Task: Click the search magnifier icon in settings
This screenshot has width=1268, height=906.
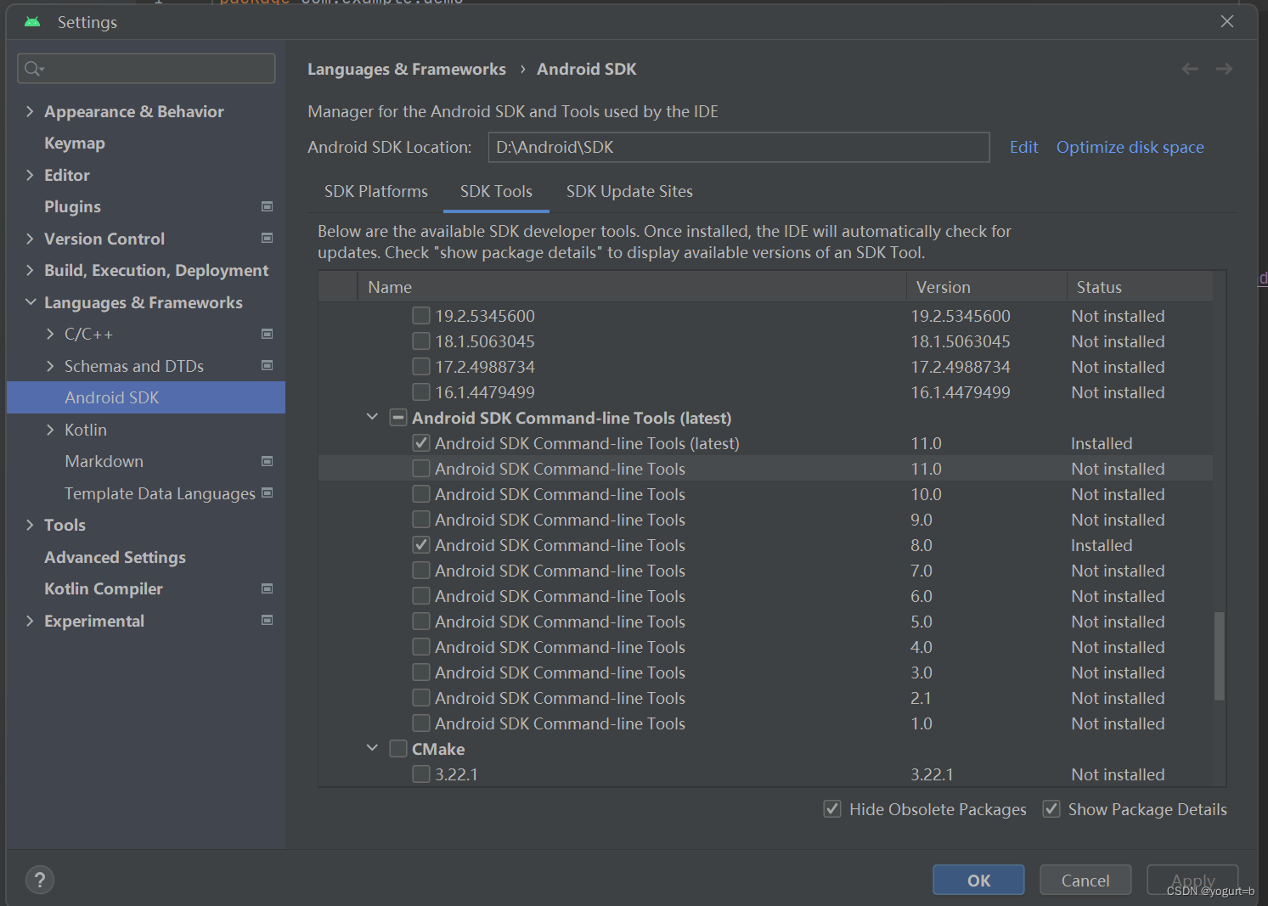Action: pos(33,69)
